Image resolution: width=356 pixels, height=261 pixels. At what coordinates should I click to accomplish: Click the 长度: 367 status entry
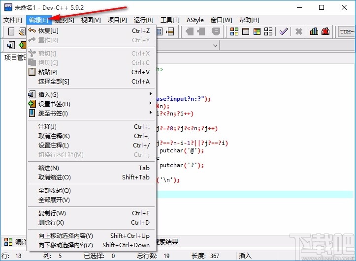[x=205, y=256]
